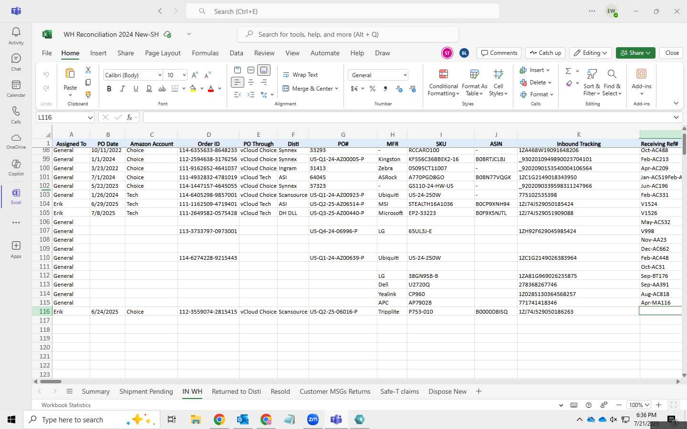Increase font size with Grow Font icon
This screenshot has height=429, width=687.
pyautogui.click(x=195, y=75)
